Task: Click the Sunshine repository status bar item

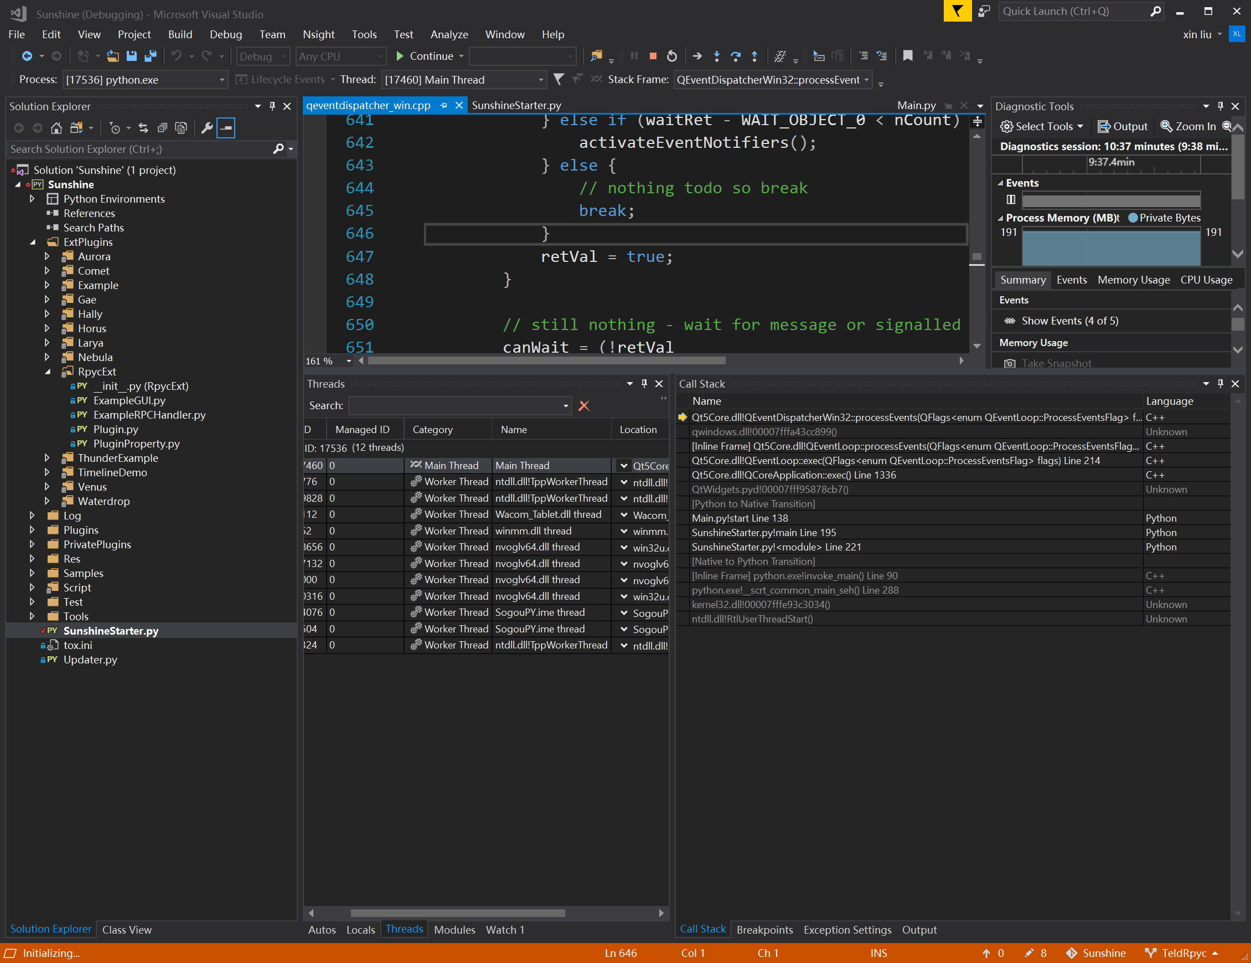Action: click(x=1097, y=952)
